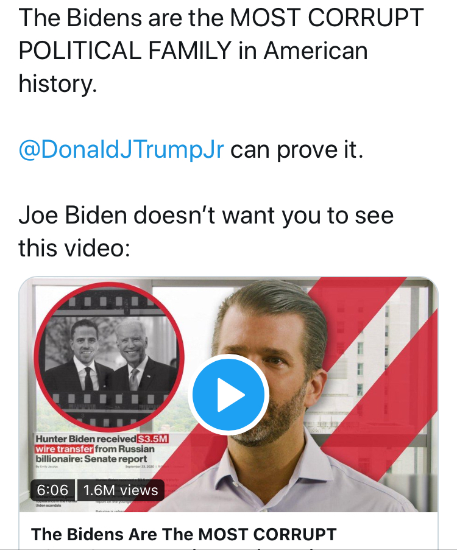Tap the word "history." in the tweet

tap(57, 83)
